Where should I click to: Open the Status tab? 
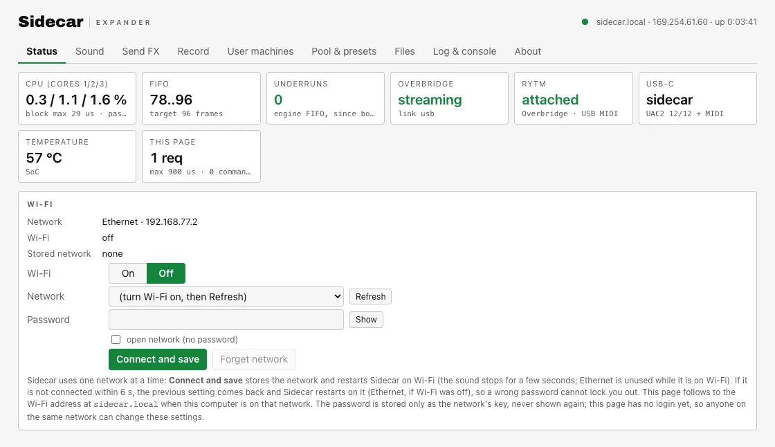coord(42,51)
